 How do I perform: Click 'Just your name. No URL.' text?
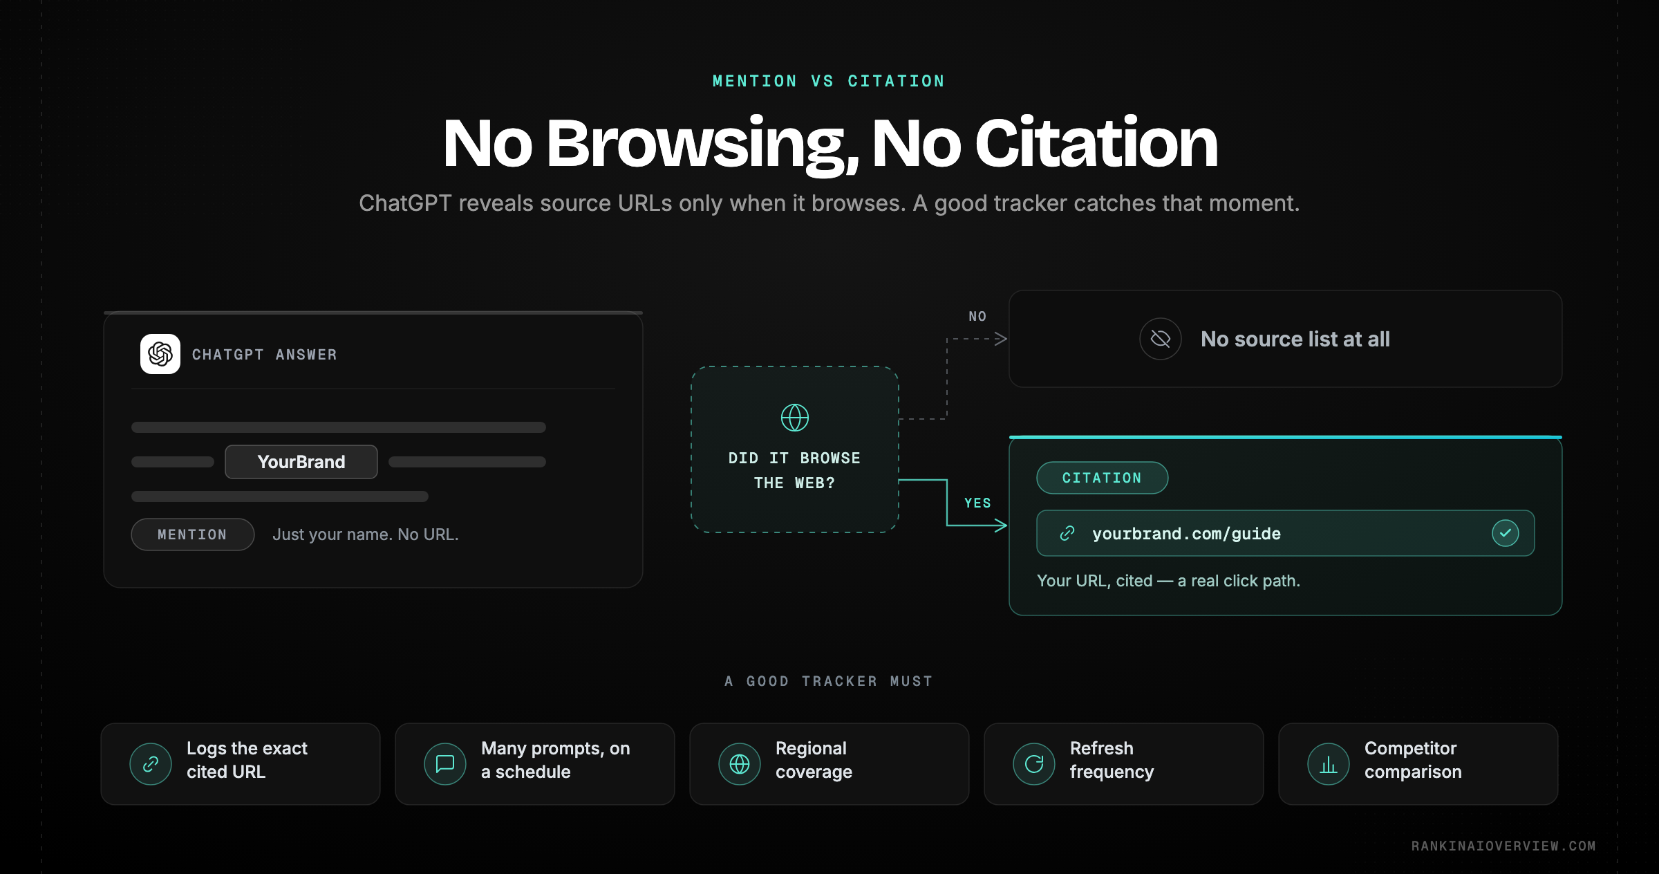[x=366, y=534]
